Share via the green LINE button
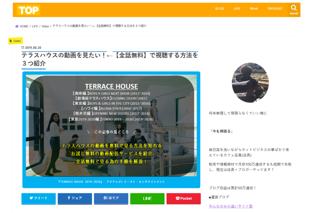 click(x=147, y=199)
